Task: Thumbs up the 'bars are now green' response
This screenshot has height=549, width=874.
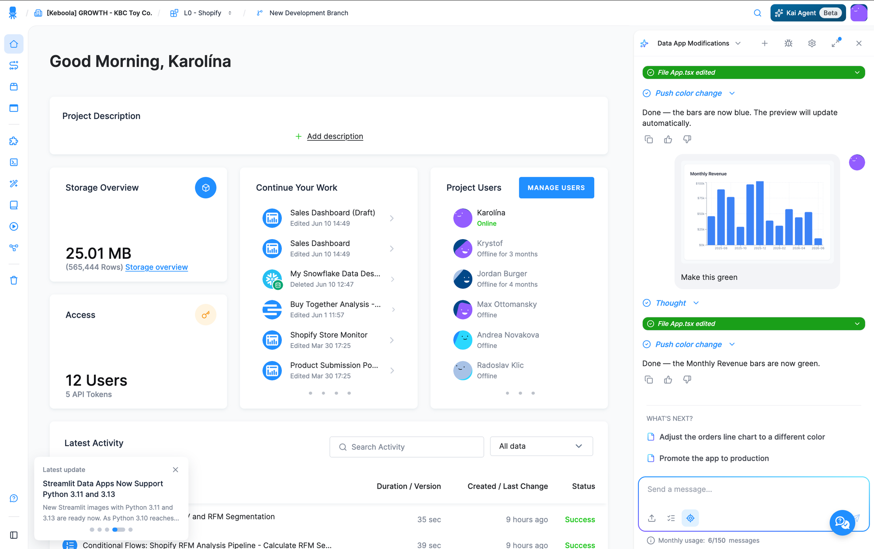Action: 668,379
